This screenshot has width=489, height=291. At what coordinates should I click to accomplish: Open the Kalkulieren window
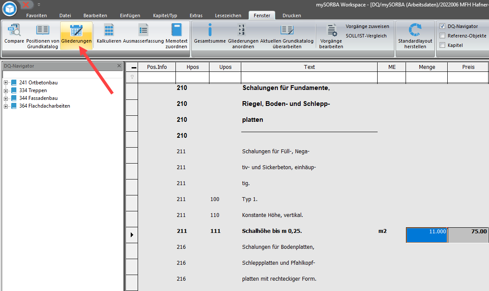[x=109, y=34]
